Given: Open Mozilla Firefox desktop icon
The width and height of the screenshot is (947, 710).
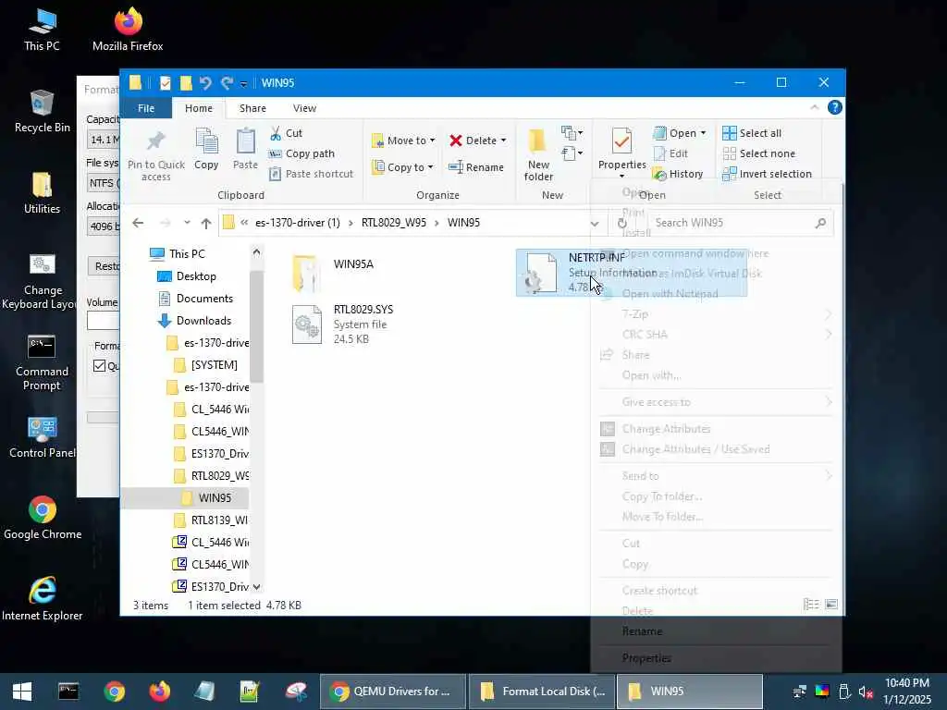Looking at the screenshot, I should tap(128, 29).
